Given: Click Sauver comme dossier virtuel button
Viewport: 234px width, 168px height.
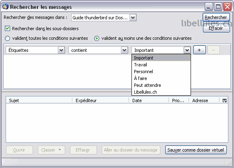Looking at the screenshot, I should pos(196,150).
